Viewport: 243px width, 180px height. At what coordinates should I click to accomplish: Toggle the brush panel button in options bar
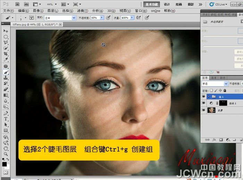[32, 17]
